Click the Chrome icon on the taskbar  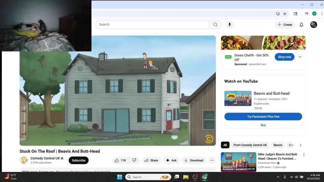click(x=204, y=177)
